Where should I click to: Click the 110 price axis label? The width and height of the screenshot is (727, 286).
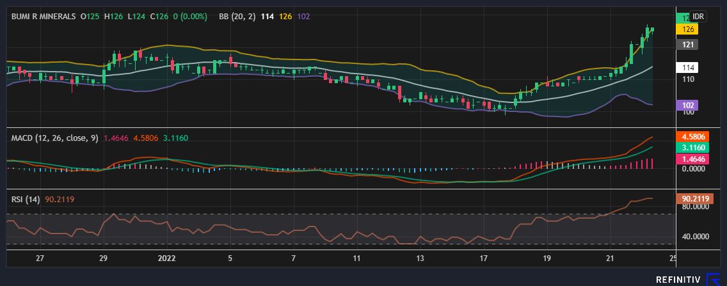coord(688,79)
